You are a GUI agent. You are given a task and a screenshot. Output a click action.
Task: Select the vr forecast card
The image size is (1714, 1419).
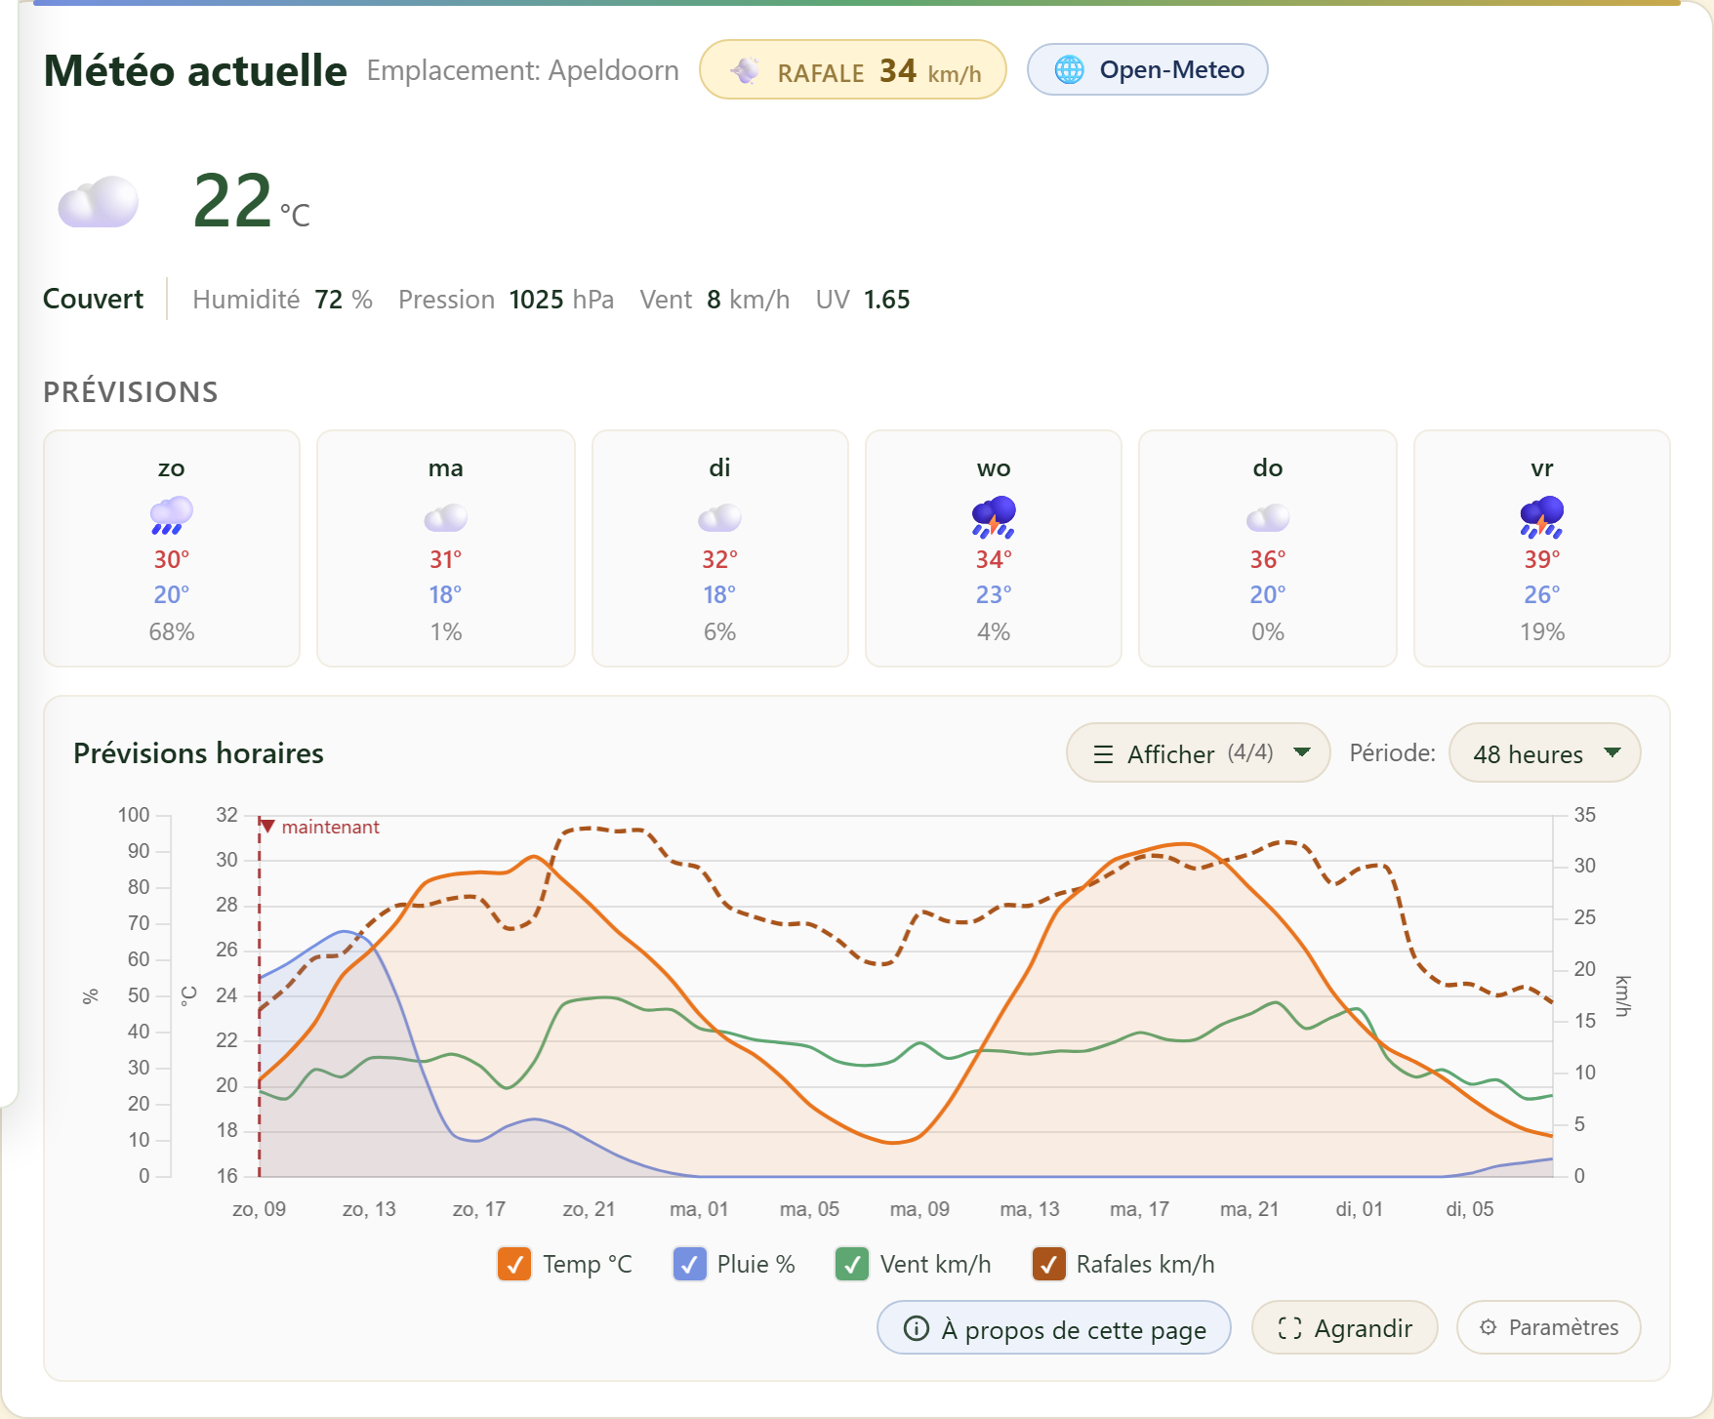1542,548
